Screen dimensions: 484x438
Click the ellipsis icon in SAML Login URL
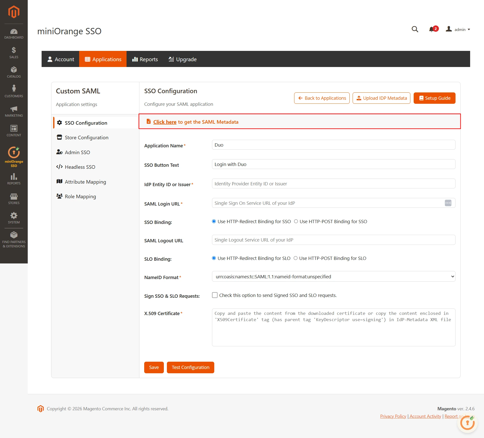pos(448,203)
